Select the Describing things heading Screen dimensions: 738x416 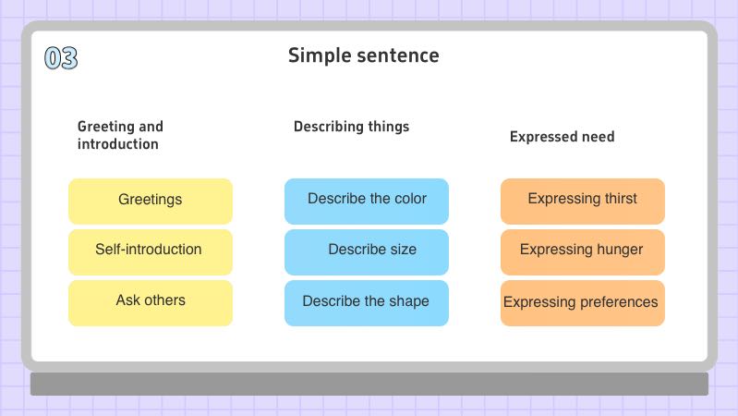351,127
